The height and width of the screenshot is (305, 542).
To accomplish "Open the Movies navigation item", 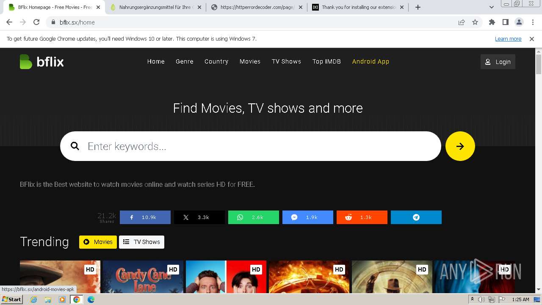I will [250, 61].
